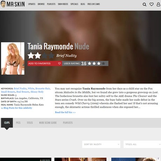This screenshot has height=161, width=161.
Task: Select the Titles tab
Action: [30, 123]
